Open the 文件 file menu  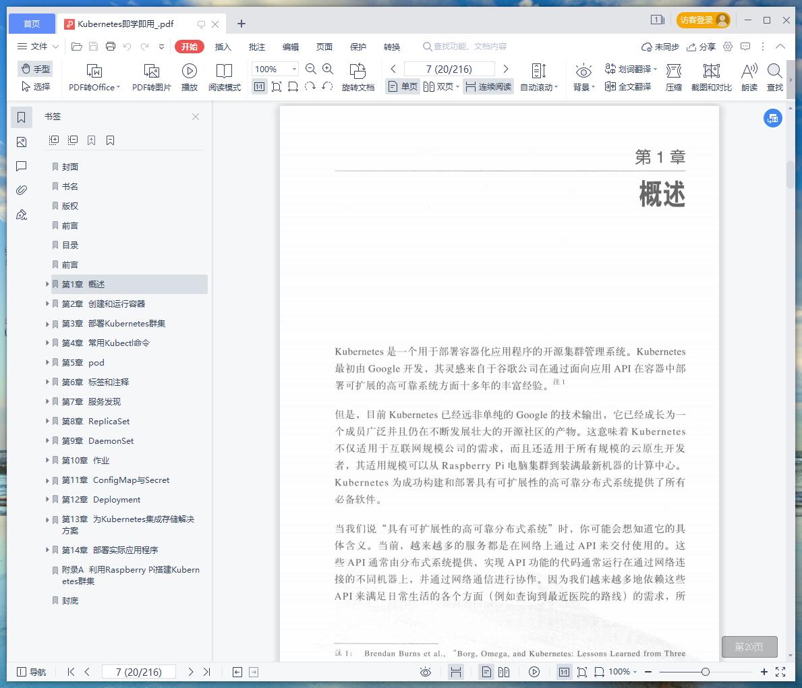38,47
